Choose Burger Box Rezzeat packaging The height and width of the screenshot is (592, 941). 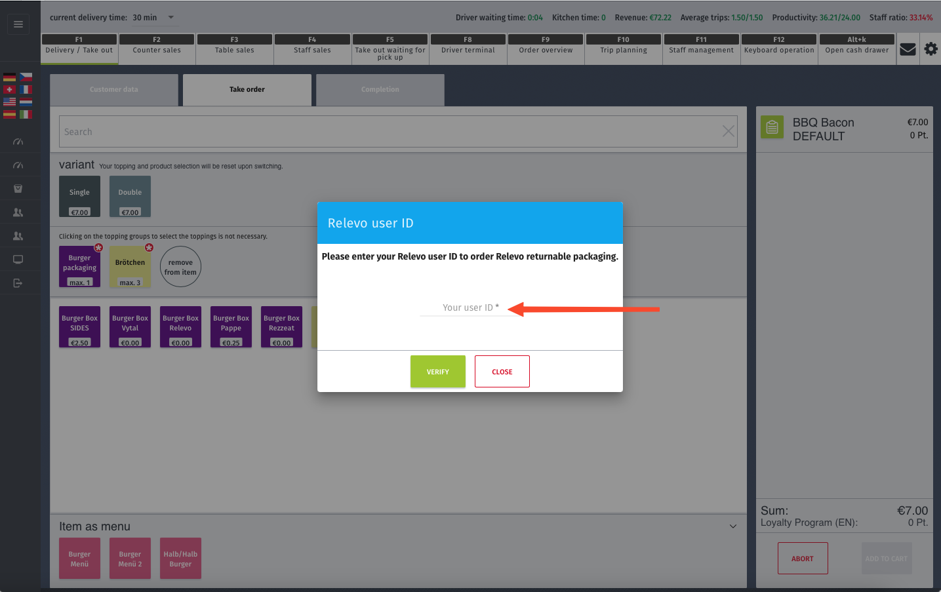point(281,326)
